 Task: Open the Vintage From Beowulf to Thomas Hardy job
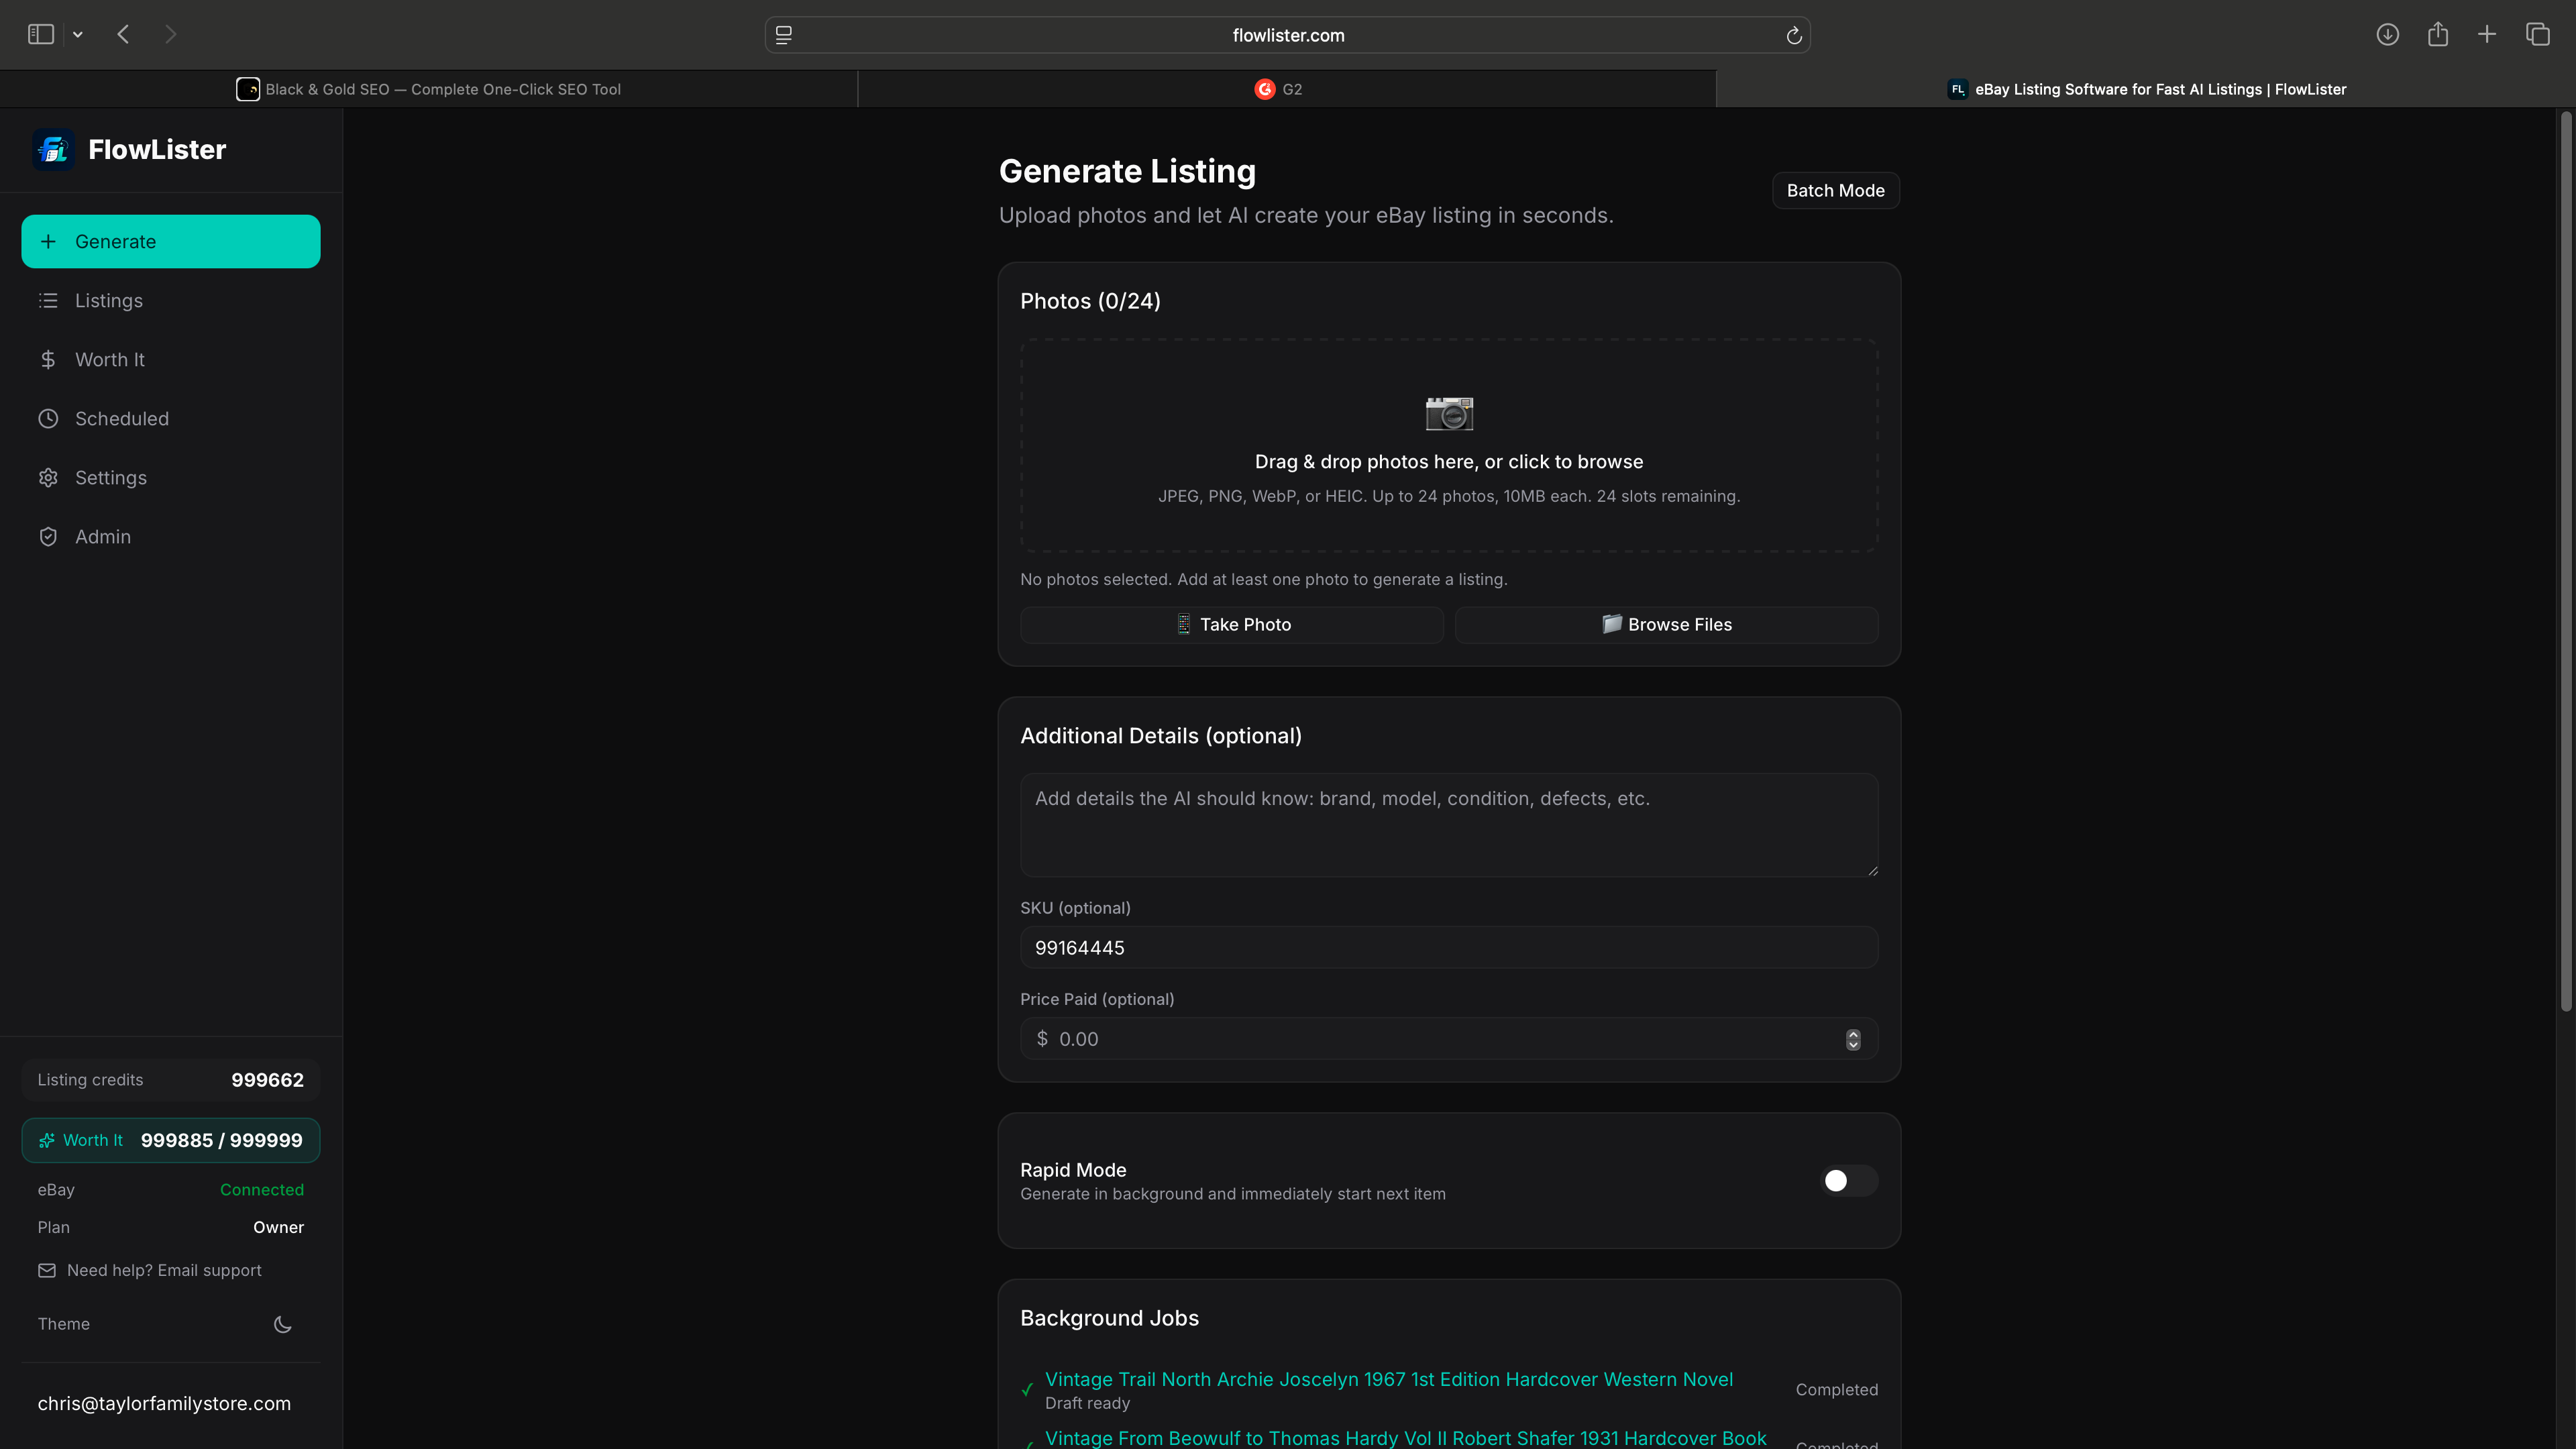coord(1405,1438)
